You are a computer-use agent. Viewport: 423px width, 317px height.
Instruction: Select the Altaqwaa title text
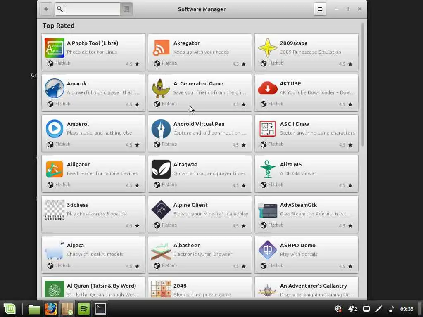(x=185, y=164)
